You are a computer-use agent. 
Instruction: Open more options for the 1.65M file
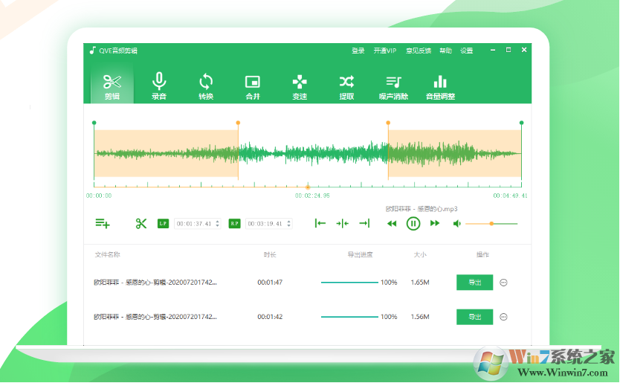[x=503, y=283]
